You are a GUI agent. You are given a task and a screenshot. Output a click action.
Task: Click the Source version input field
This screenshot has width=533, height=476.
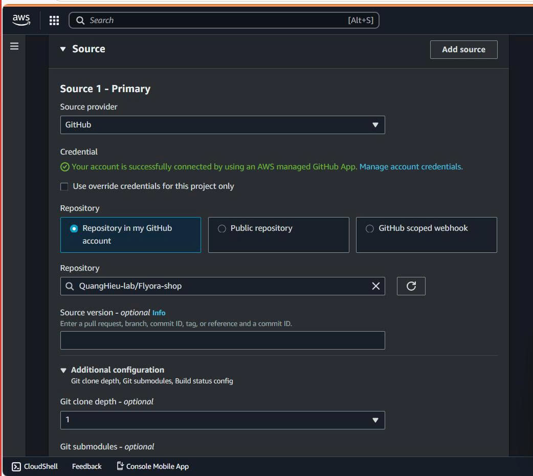tap(223, 340)
